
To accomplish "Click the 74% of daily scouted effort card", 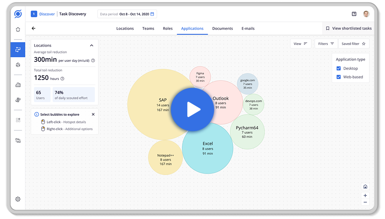I will (74, 95).
